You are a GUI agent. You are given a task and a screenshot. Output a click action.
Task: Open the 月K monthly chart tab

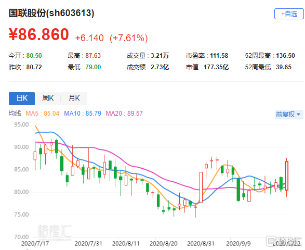(x=74, y=98)
